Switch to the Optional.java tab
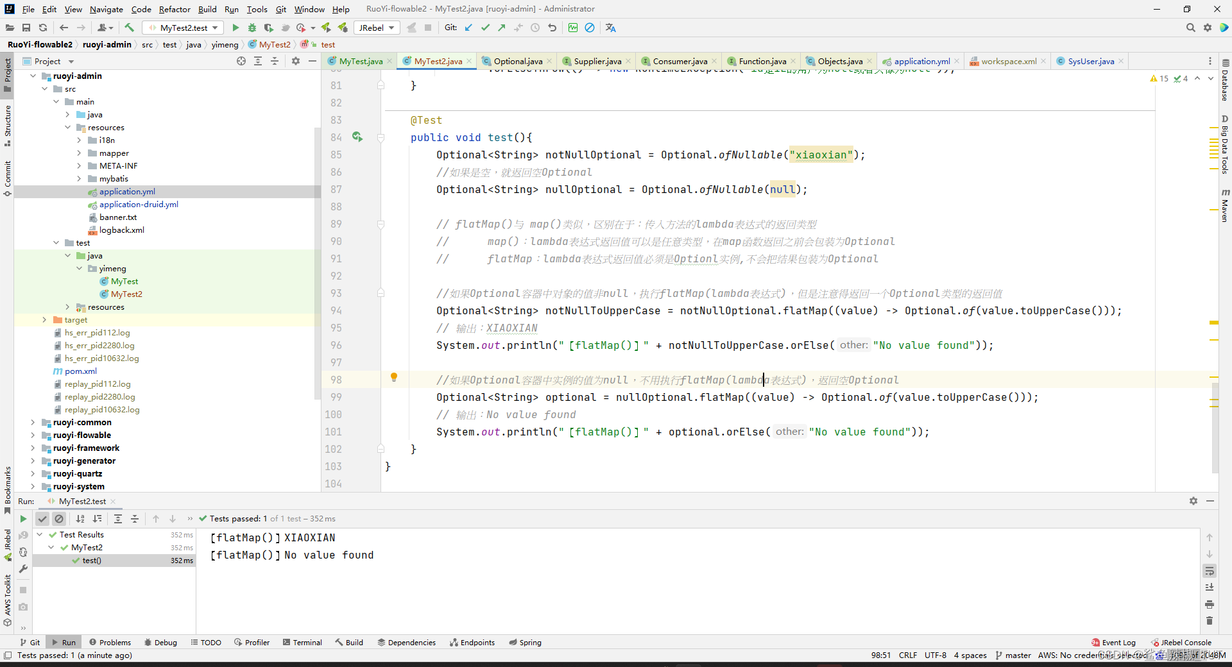1232x667 pixels. pyautogui.click(x=517, y=61)
